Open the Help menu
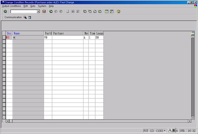This screenshot has height=134, width=198. pyautogui.click(x=51, y=6)
